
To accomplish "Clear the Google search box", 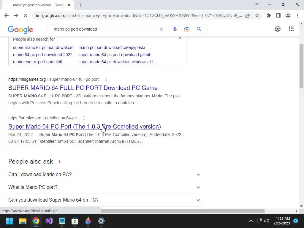I will pos(161,29).
